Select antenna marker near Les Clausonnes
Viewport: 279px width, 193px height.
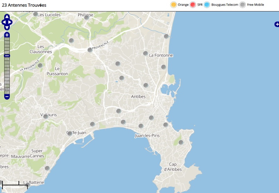point(40,65)
